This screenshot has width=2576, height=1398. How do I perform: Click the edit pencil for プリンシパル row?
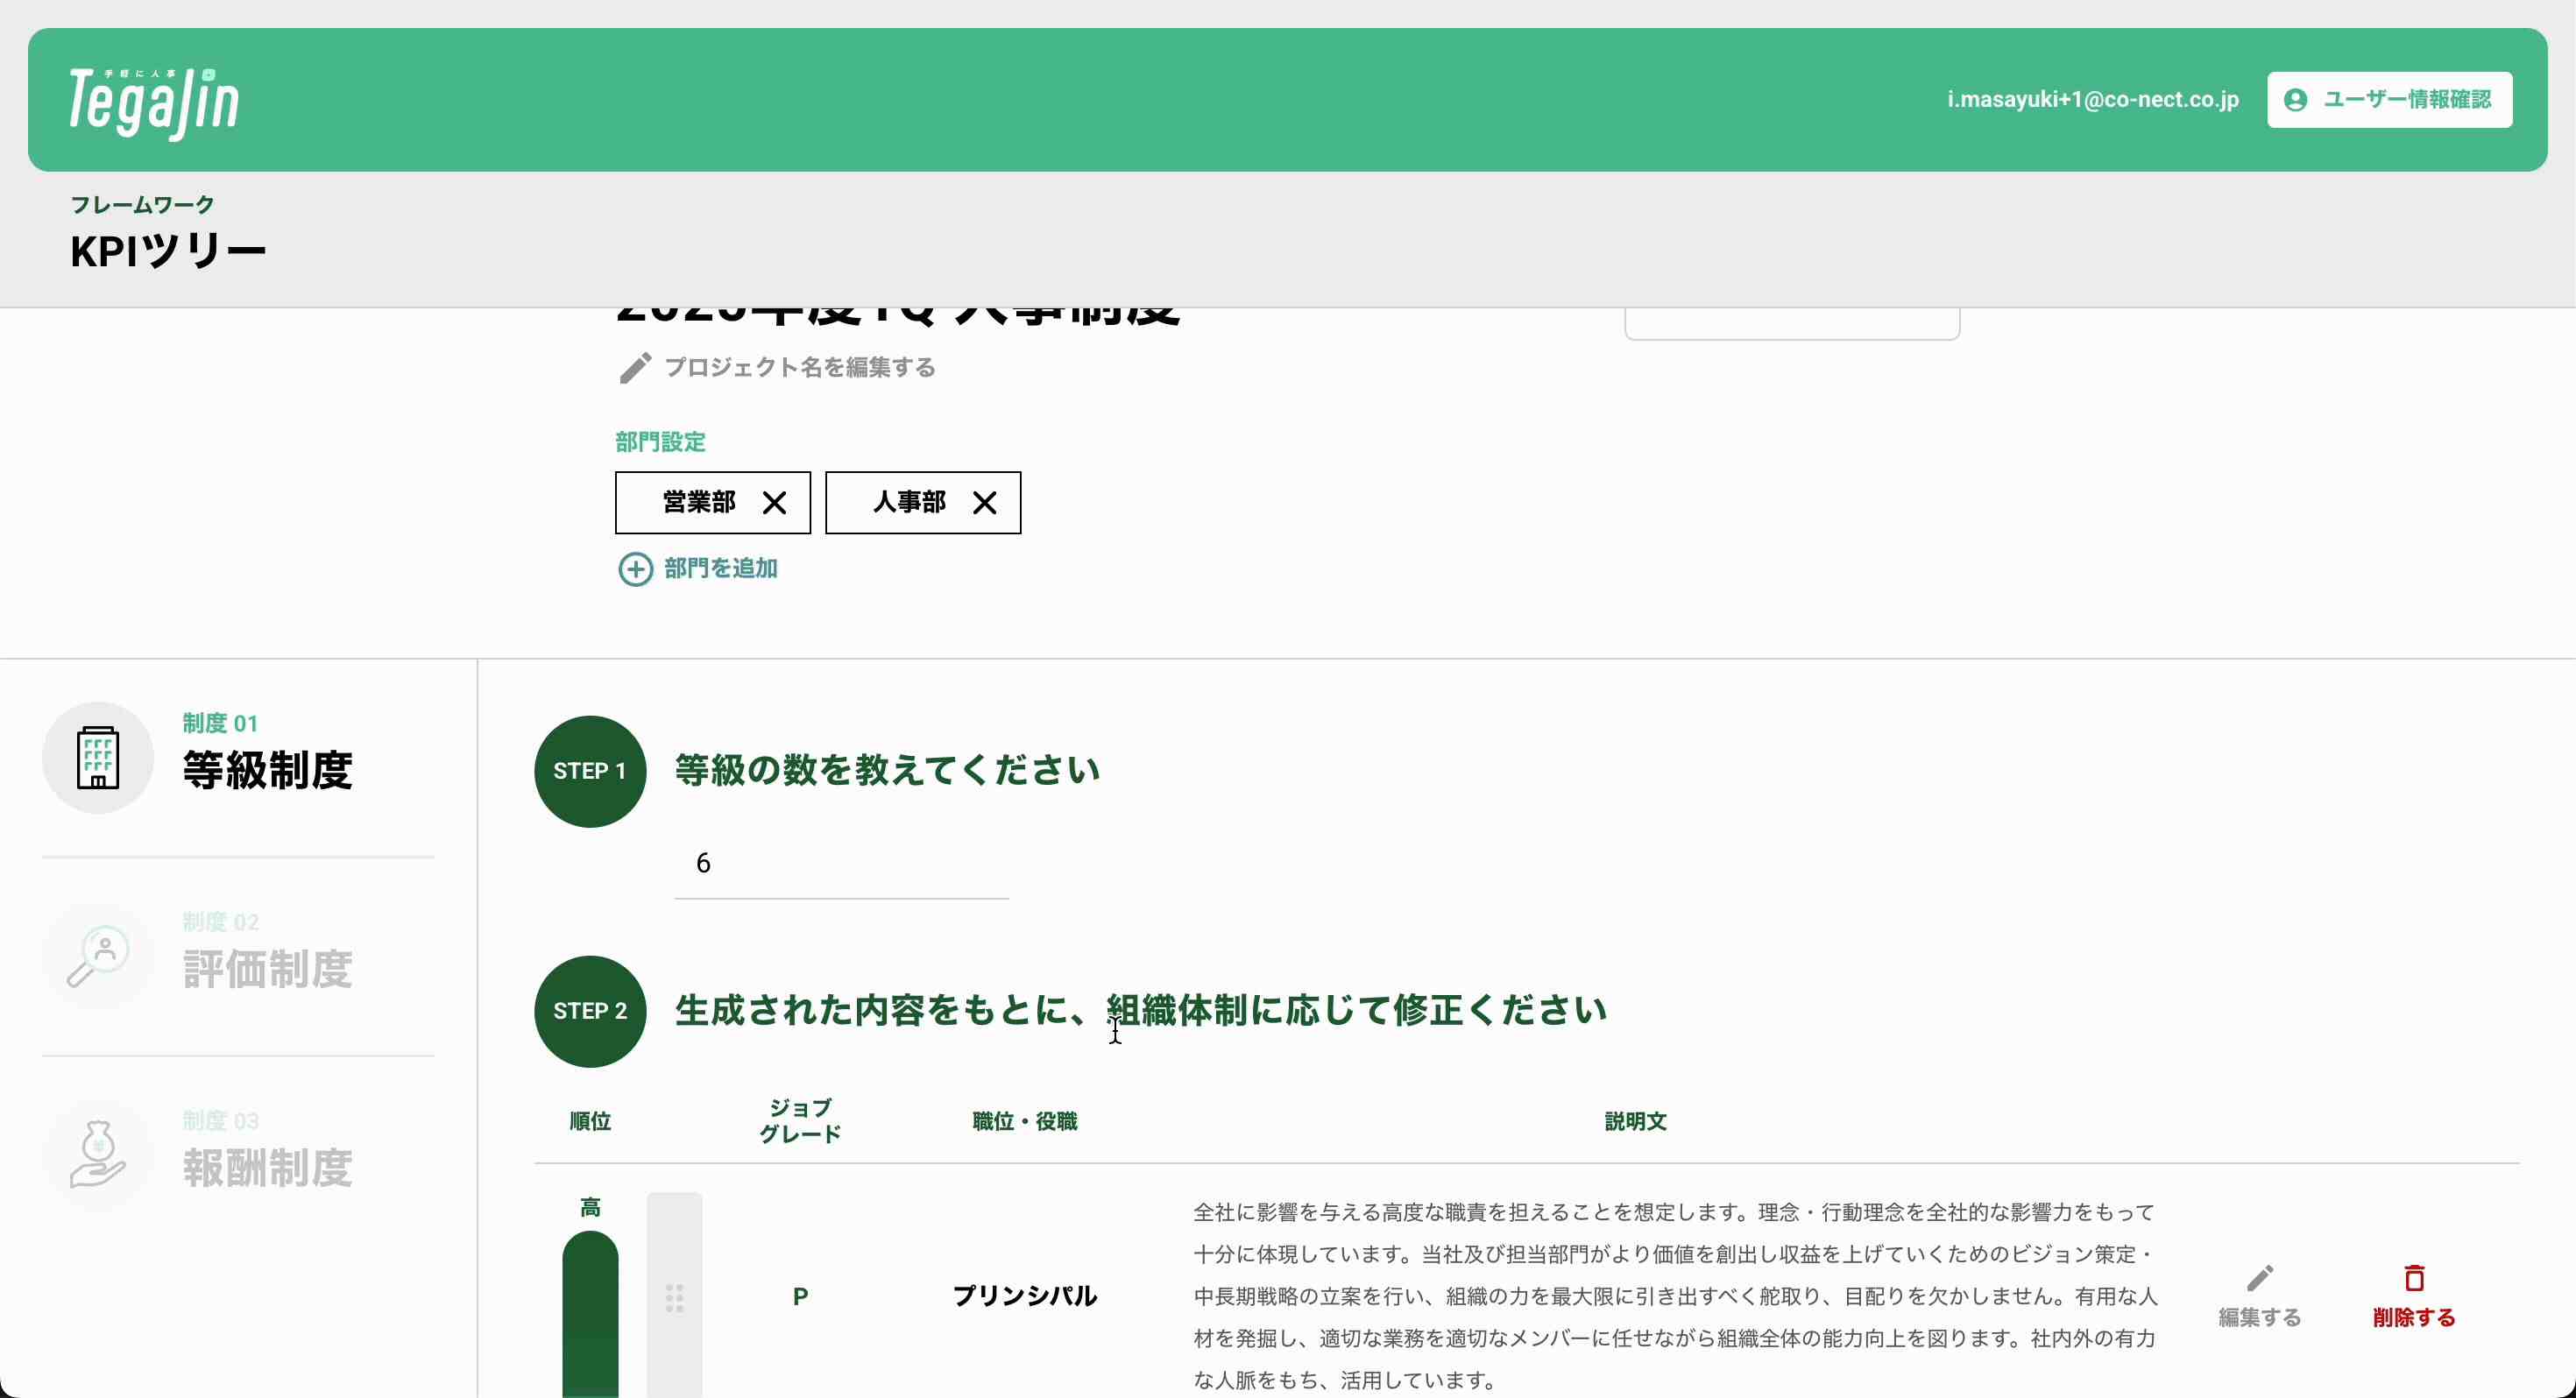coord(2259,1279)
